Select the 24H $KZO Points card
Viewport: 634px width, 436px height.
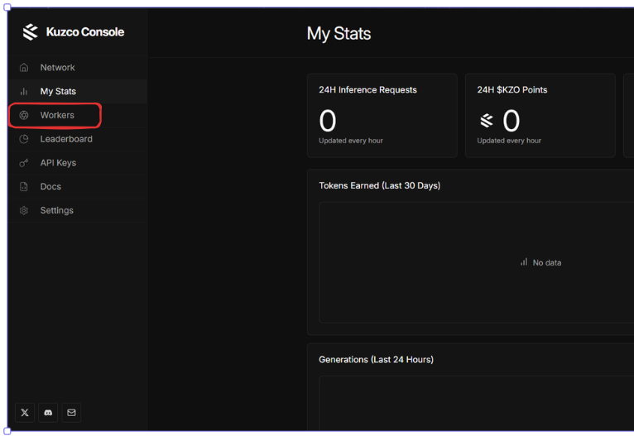540,116
